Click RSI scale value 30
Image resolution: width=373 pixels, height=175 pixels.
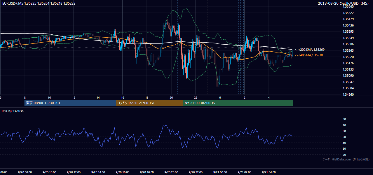[344, 149]
